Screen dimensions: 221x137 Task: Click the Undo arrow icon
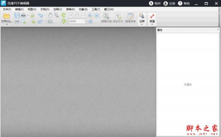pyautogui.click(x=41, y=15)
